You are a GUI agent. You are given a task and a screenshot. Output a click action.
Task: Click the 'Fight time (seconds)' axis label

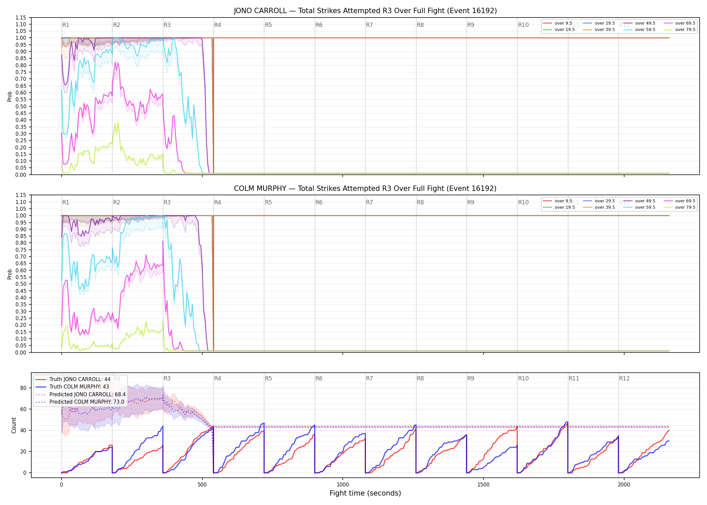[x=365, y=493]
